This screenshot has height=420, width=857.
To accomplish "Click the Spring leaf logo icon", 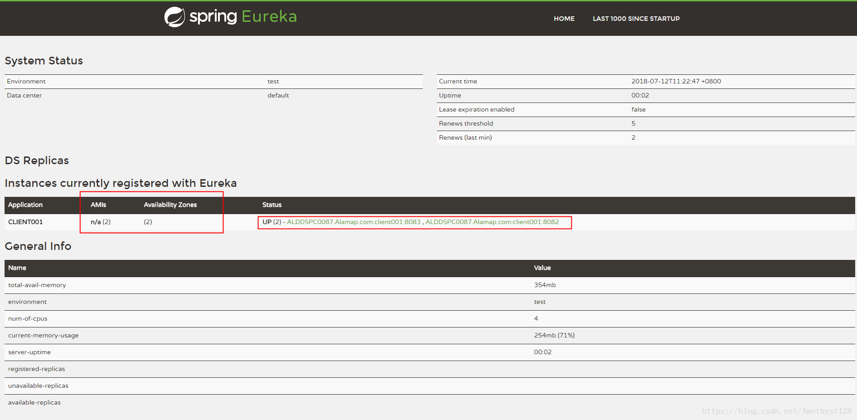I will (x=174, y=17).
